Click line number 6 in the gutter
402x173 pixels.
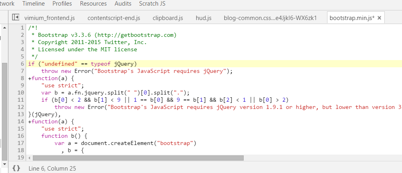tap(22, 64)
